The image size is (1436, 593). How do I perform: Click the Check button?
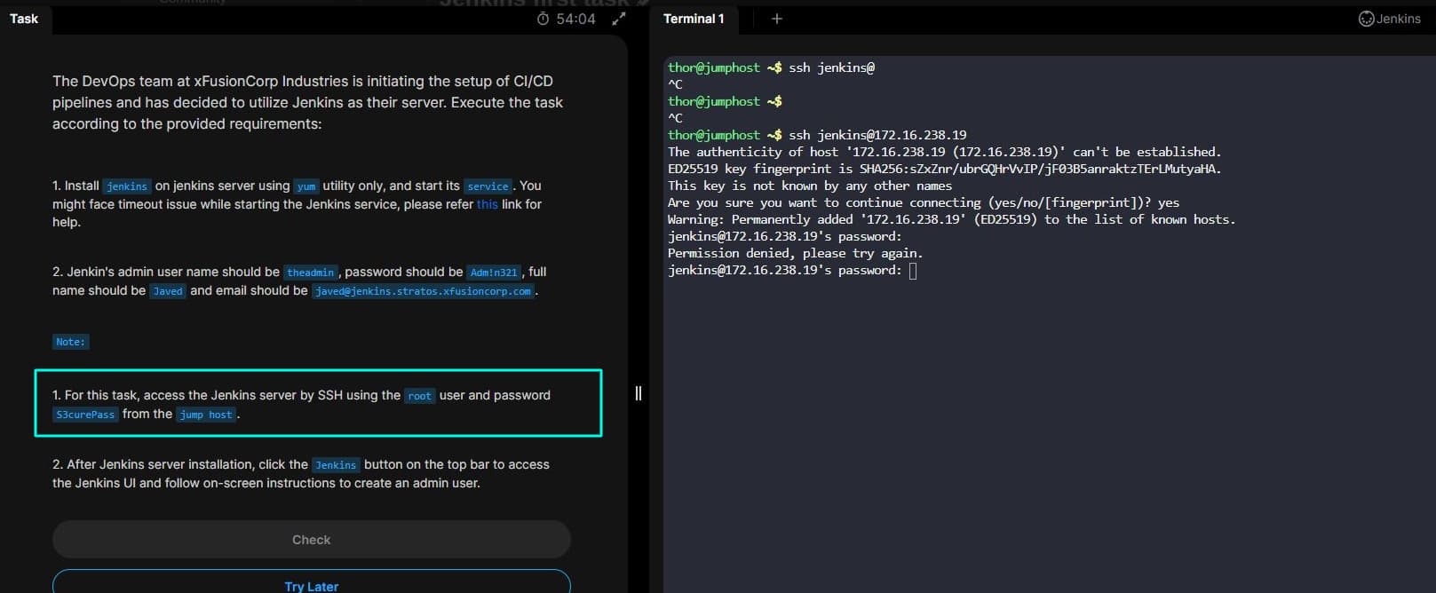(311, 540)
